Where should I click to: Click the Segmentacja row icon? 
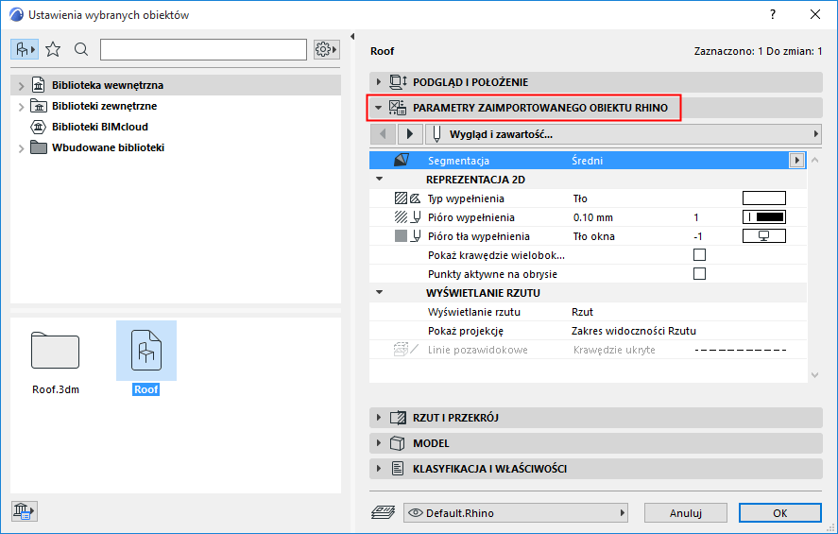(402, 160)
